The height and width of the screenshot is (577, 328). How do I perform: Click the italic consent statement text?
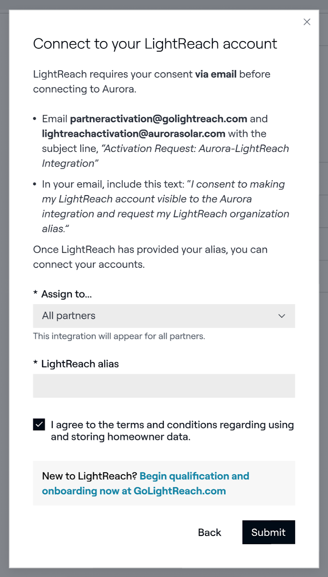165,206
